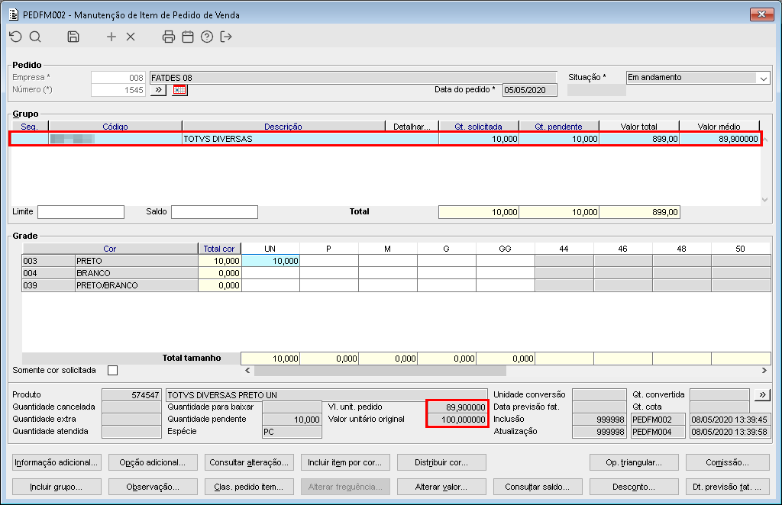Click the red calendar icon beside Número

point(179,90)
